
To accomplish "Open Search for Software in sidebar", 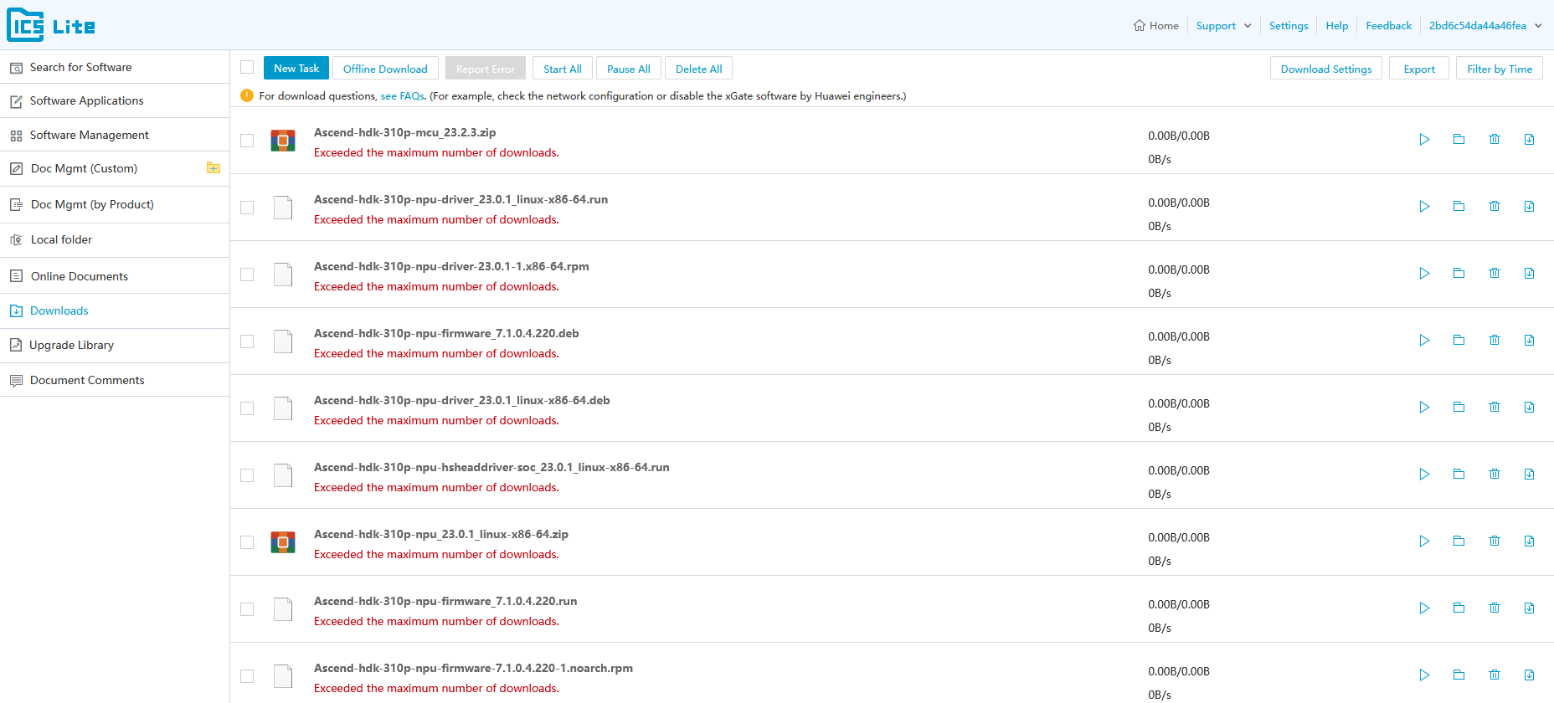I will 115,67.
